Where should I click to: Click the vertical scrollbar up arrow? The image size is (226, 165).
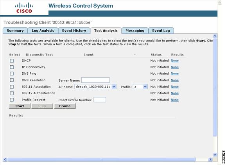[215, 36]
